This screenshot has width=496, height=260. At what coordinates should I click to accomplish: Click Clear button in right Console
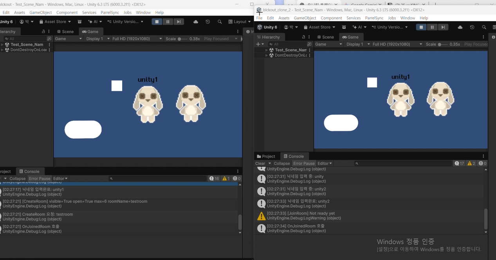tap(260, 164)
